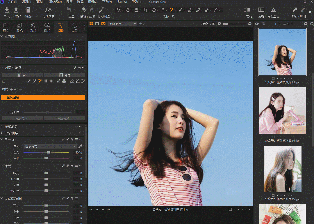Viewport: 314px width, 224px height.
Task: Open the layer selection dropdown above viewer
Action: pyautogui.click(x=122, y=24)
